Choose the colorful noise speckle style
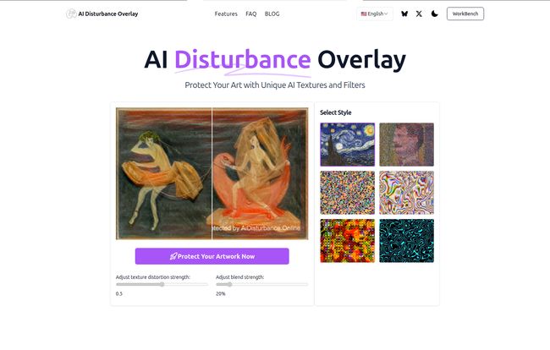Screen dimensions: 550x350 (x=347, y=193)
